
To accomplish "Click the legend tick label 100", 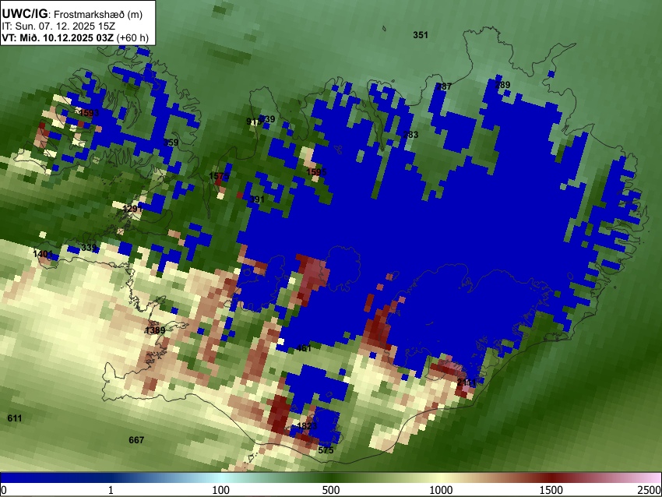I will (x=221, y=490).
